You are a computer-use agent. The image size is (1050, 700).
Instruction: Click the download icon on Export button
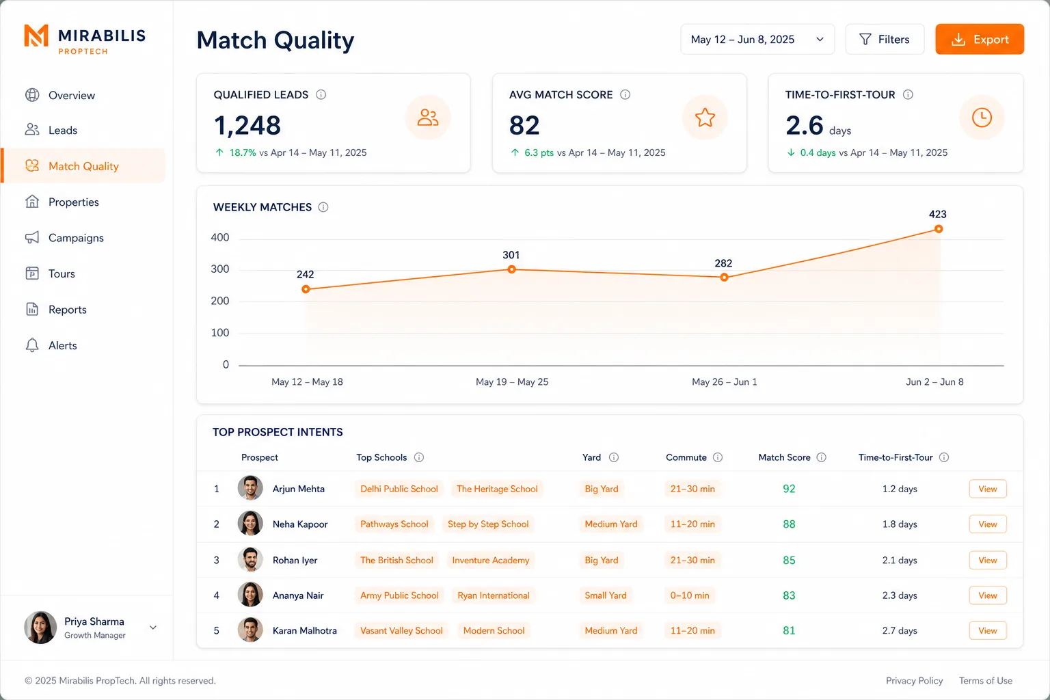(958, 40)
